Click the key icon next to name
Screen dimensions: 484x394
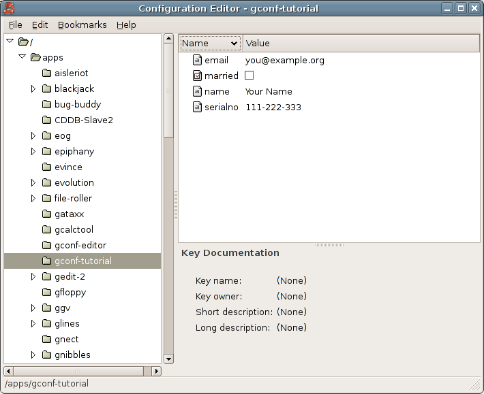click(x=197, y=91)
